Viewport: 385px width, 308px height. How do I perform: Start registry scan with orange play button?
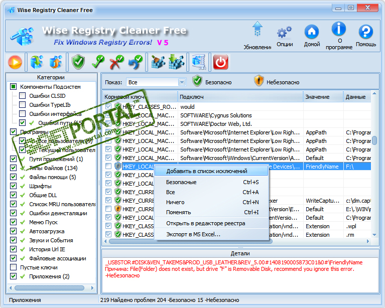pos(15,62)
